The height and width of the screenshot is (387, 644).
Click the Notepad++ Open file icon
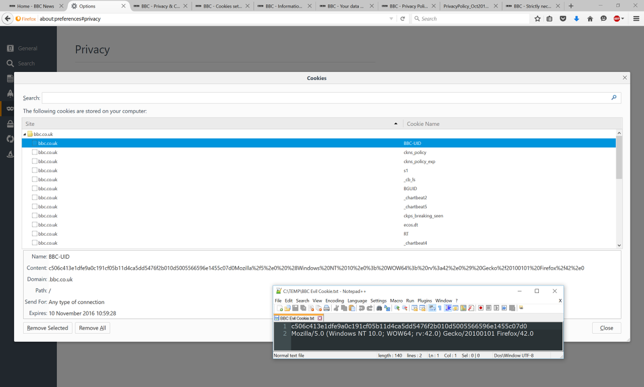pyautogui.click(x=288, y=308)
